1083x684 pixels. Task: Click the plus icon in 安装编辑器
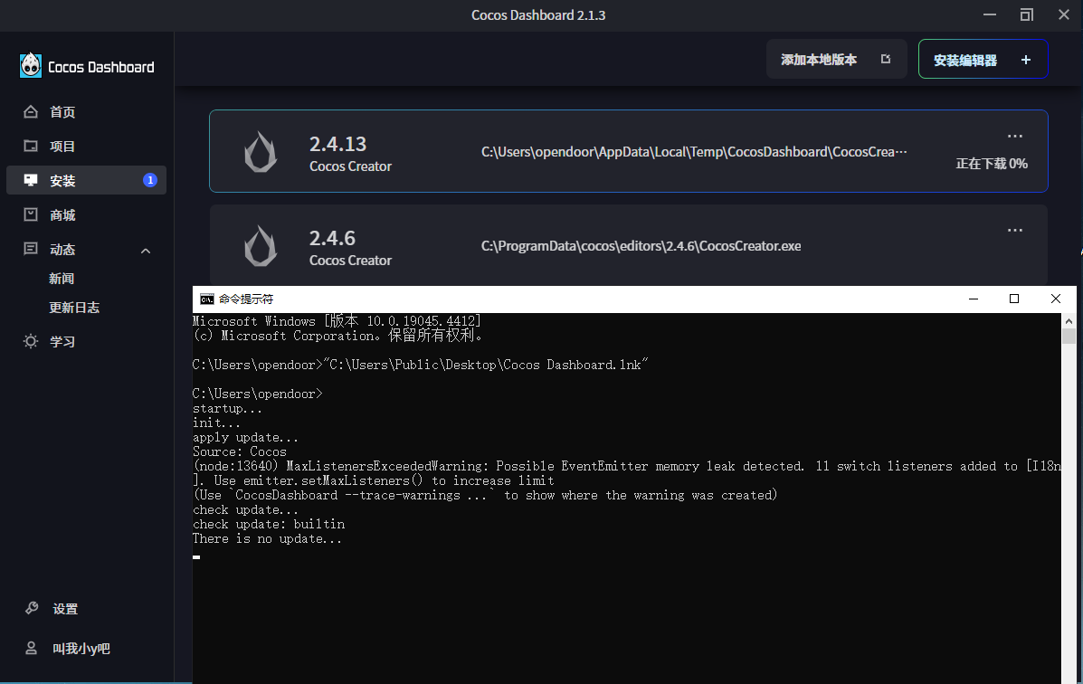[x=1026, y=60]
